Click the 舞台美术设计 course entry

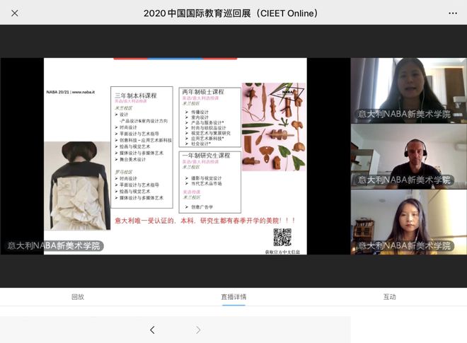click(132, 160)
